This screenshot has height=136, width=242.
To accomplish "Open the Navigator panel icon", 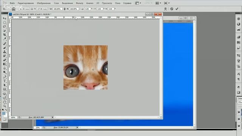I will [239, 19].
